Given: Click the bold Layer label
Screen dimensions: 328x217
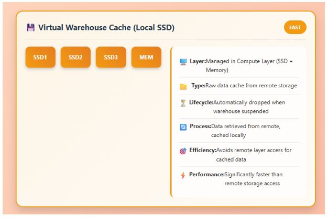Looking at the screenshot, I should click(197, 61).
